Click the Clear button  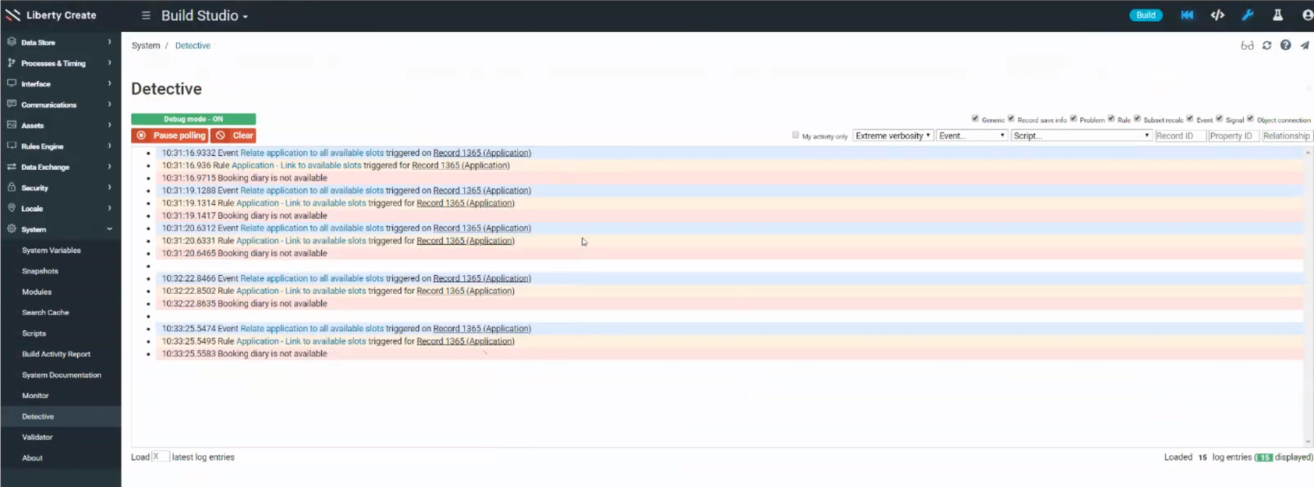tap(233, 136)
